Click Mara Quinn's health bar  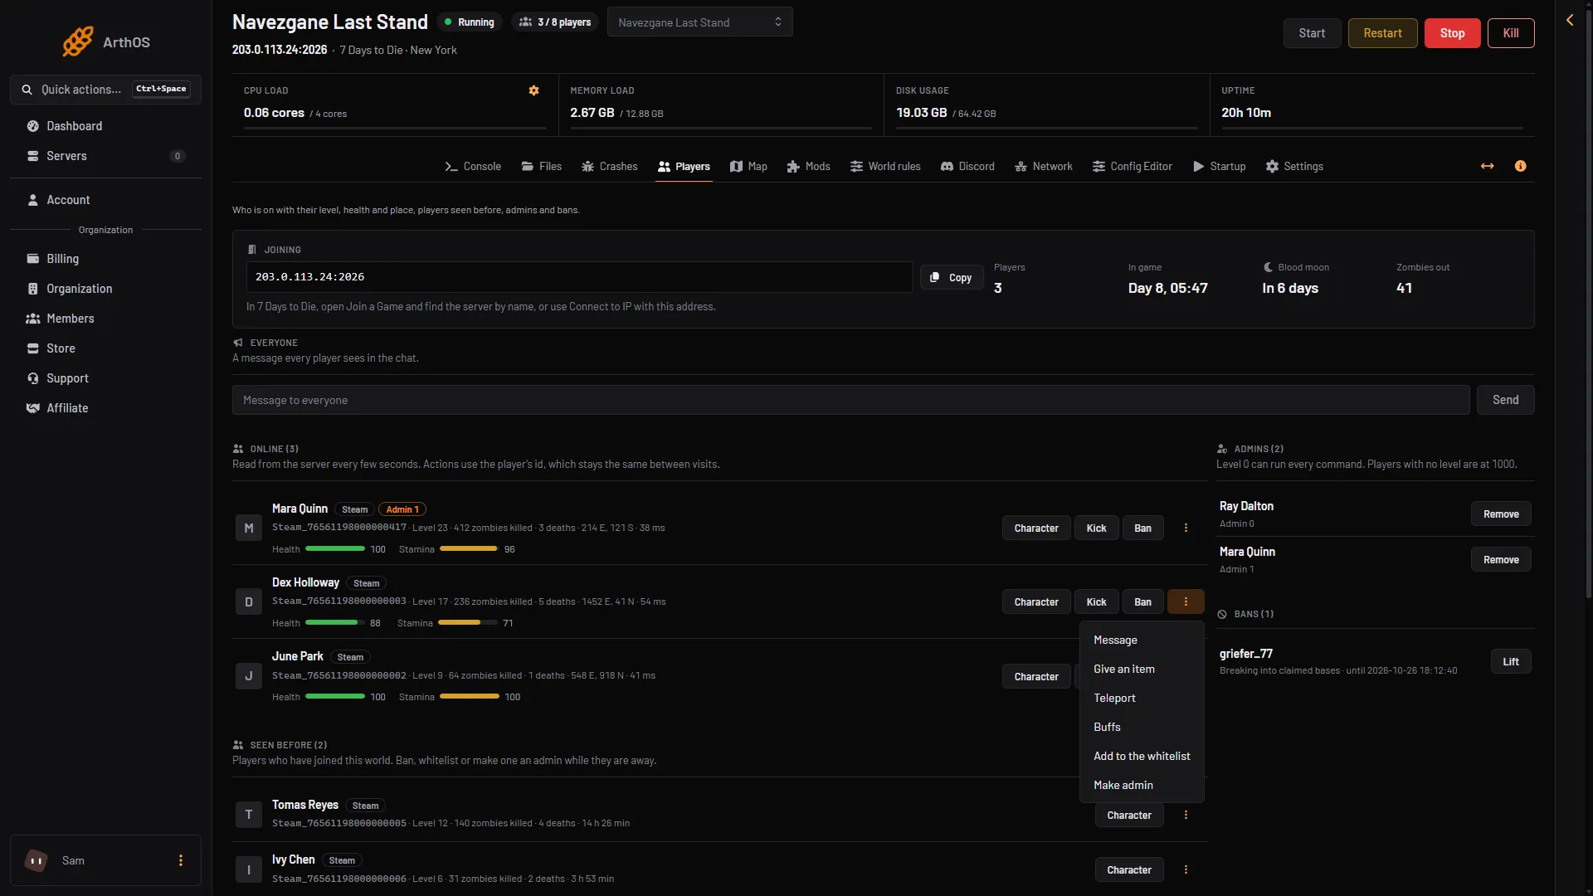335,548
